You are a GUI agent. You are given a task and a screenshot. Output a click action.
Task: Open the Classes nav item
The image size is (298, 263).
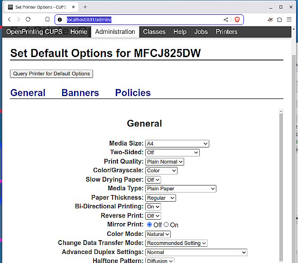tap(154, 32)
